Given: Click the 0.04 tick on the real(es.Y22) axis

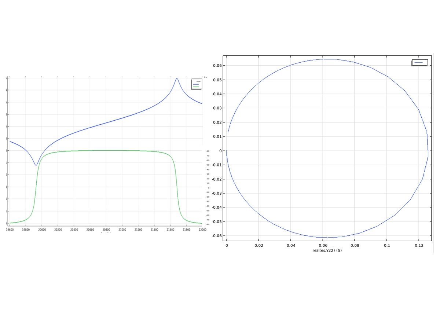Looking at the screenshot, I should [291, 245].
